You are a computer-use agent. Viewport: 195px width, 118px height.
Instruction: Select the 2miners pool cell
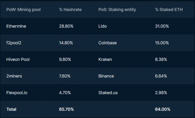pyautogui.click(x=15, y=76)
